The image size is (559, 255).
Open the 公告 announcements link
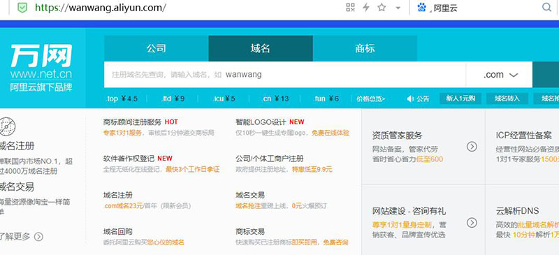423,99
